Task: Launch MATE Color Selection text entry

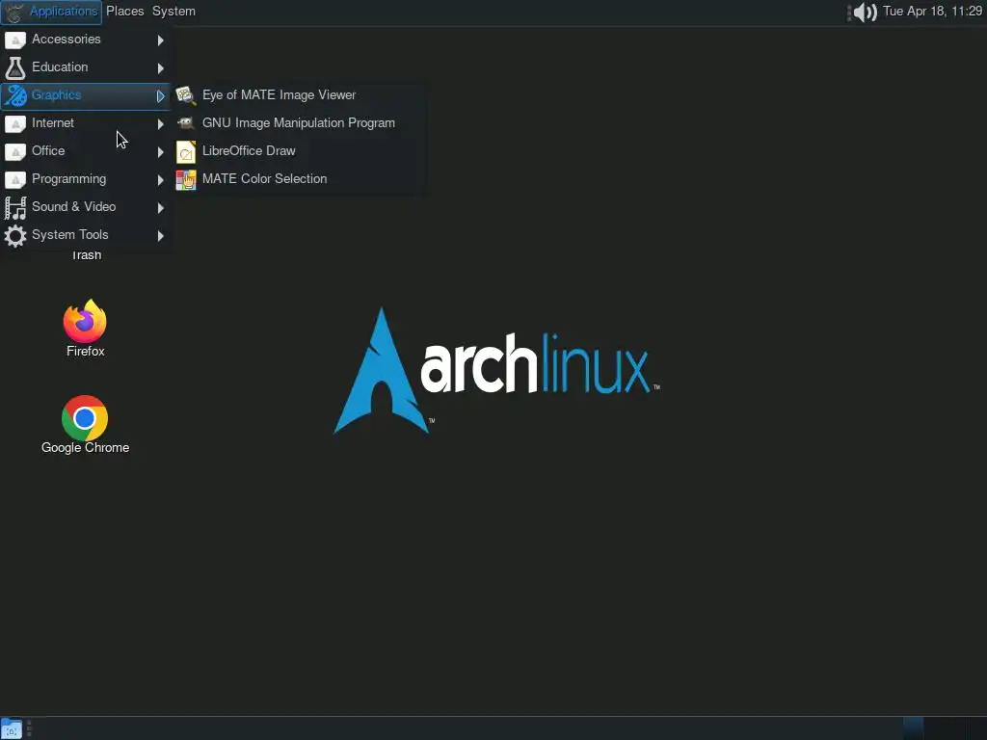Action: click(264, 178)
